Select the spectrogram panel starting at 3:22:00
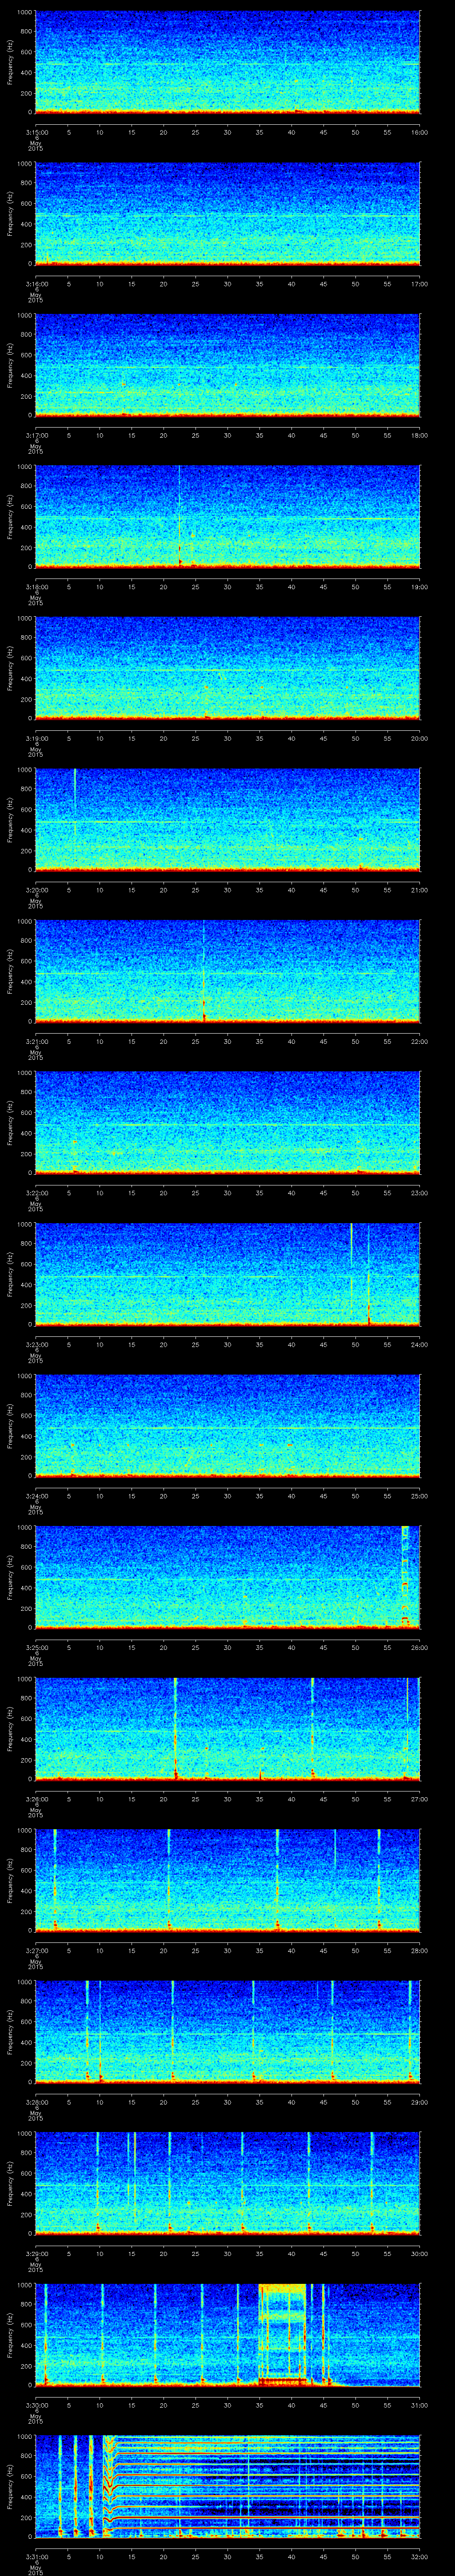Screen dimensions: 455x2576 tap(227, 1122)
